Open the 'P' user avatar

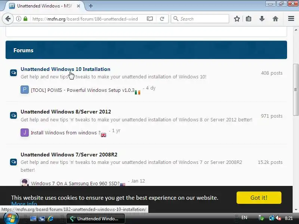click(x=25, y=90)
